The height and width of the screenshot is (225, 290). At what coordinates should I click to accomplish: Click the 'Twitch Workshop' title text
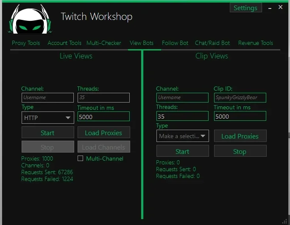point(97,17)
